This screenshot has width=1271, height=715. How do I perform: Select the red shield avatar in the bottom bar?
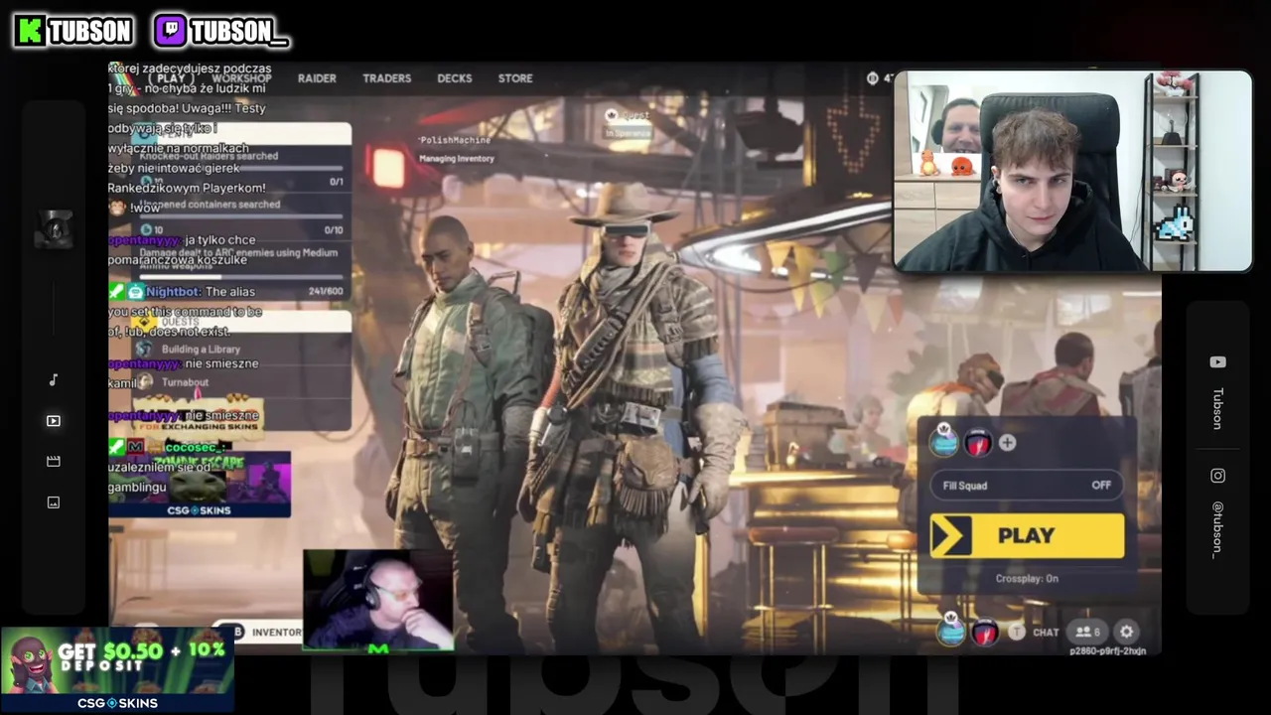pos(984,632)
